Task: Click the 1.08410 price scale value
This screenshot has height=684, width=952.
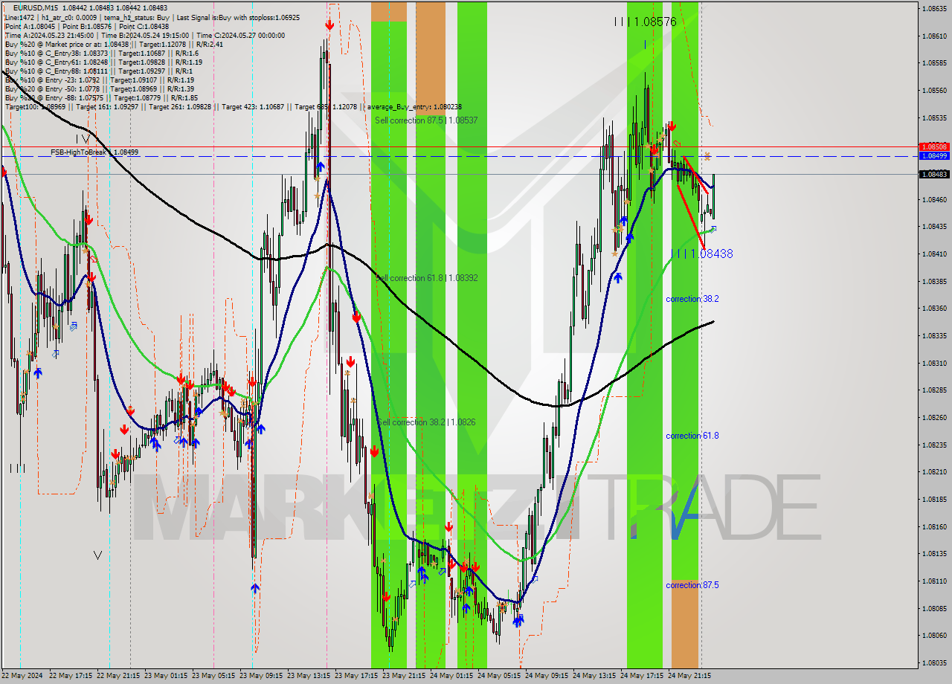Action: 934,254
